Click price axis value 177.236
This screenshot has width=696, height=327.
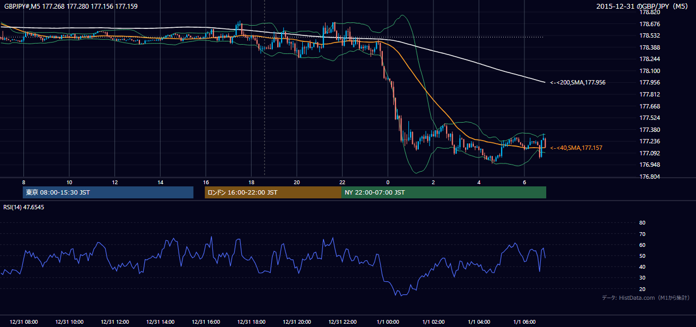(x=649, y=141)
